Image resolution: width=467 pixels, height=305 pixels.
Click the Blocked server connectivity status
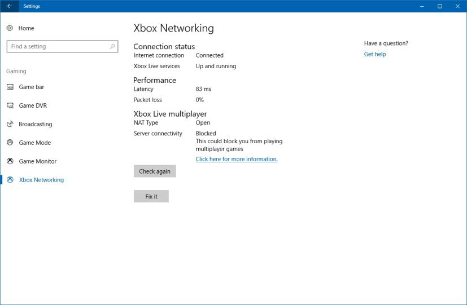[206, 134]
